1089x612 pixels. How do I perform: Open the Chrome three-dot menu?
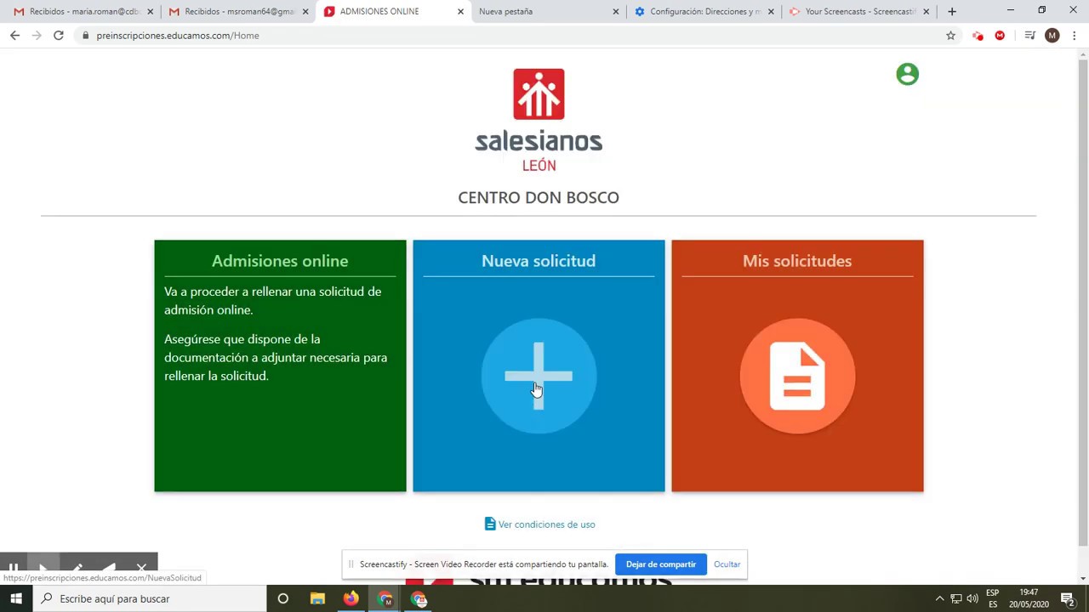[x=1075, y=36]
